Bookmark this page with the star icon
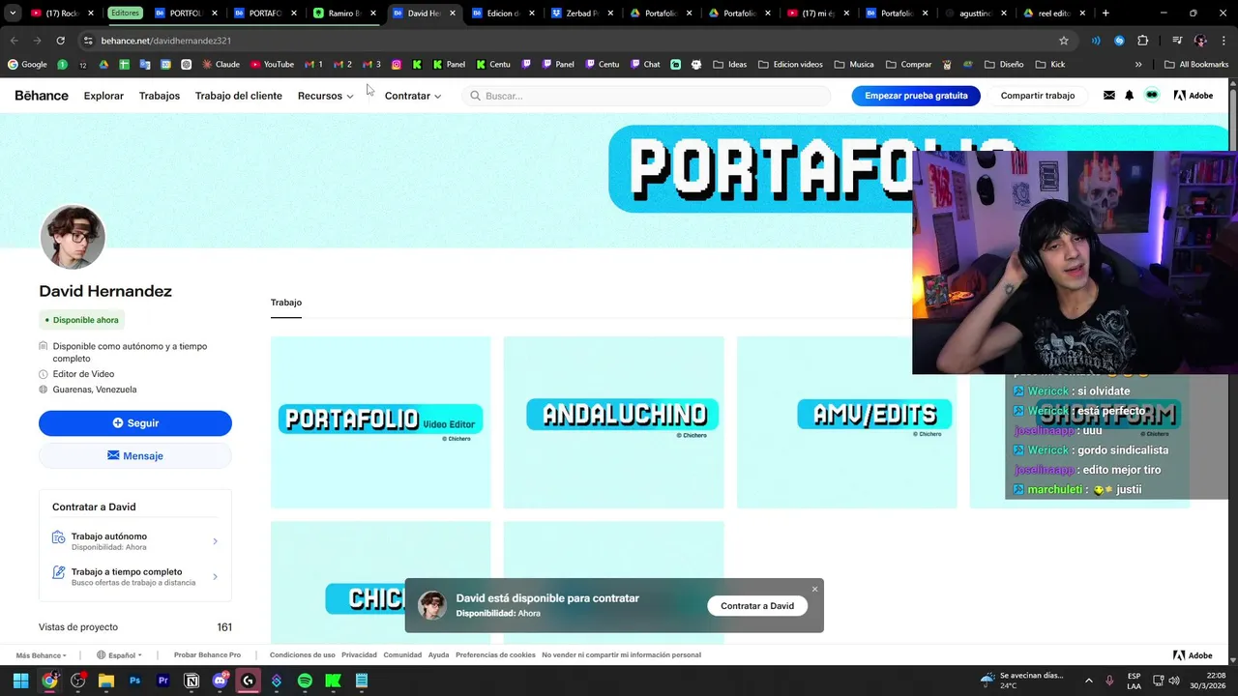Viewport: 1238px width, 696px height. point(1064,41)
